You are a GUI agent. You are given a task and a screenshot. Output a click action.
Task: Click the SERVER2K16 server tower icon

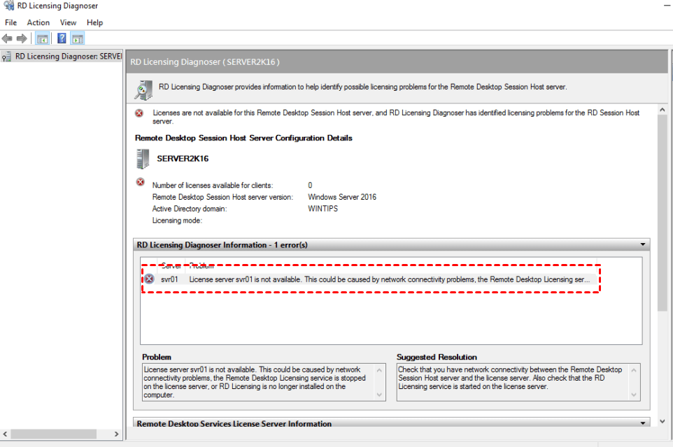(x=143, y=159)
